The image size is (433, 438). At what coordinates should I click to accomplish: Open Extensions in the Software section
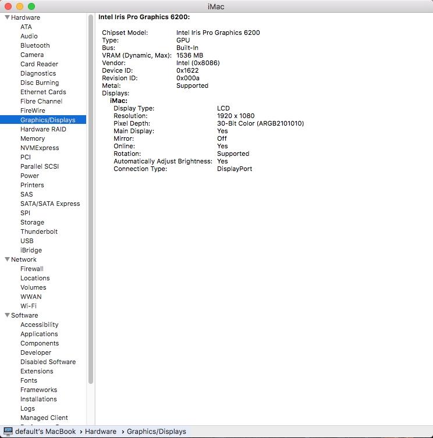[37, 371]
